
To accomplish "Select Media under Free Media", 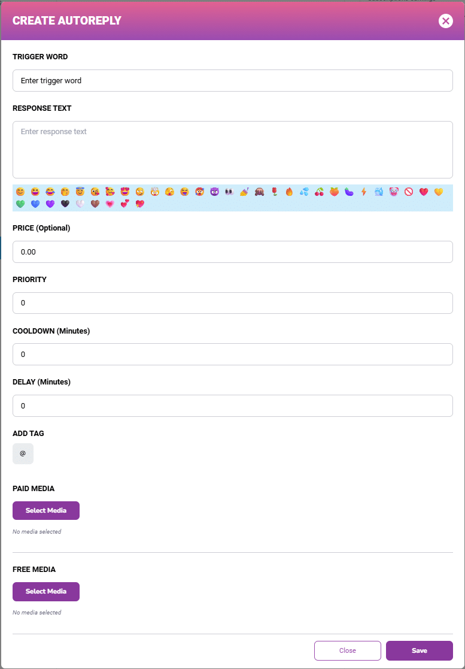I will [46, 592].
